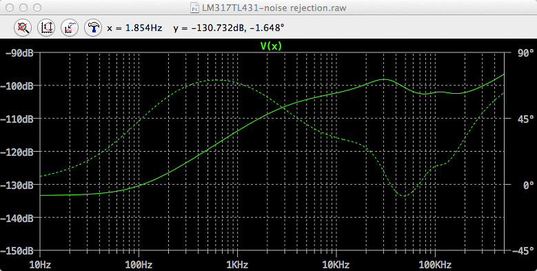Click the 10KHz frequency axis label
This screenshot has width=537, height=271.
tap(336, 265)
